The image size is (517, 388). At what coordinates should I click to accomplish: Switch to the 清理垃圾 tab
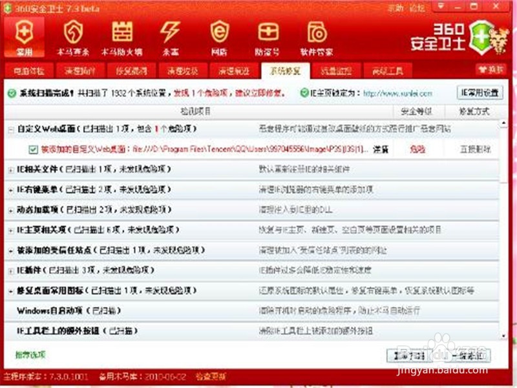tap(183, 70)
